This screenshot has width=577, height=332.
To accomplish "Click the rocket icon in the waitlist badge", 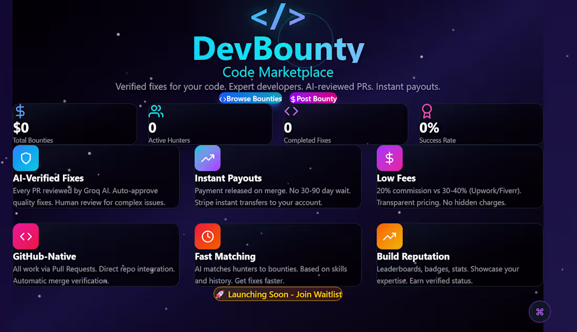I will click(220, 294).
